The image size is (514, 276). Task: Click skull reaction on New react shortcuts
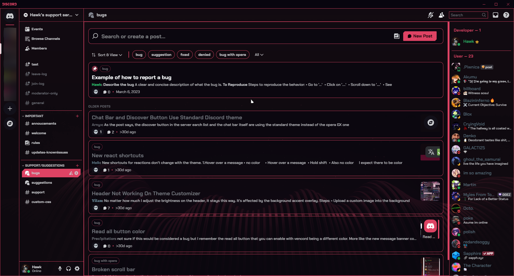(96, 170)
